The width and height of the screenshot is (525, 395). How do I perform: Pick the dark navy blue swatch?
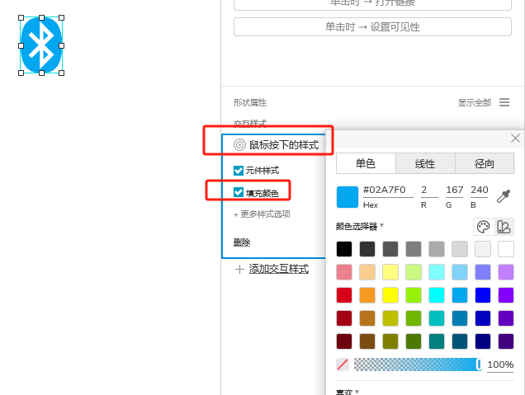(x=482, y=341)
